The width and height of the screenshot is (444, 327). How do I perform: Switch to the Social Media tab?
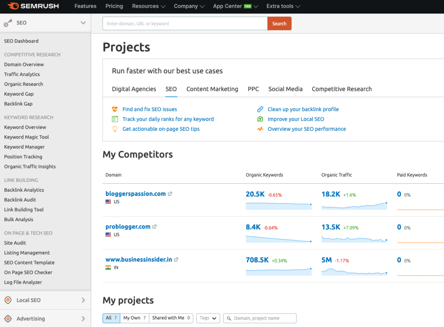[x=285, y=89]
